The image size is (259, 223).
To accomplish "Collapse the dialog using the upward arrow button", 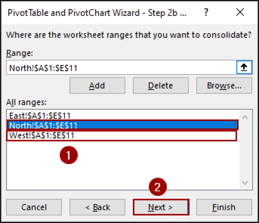I will pyautogui.click(x=244, y=67).
